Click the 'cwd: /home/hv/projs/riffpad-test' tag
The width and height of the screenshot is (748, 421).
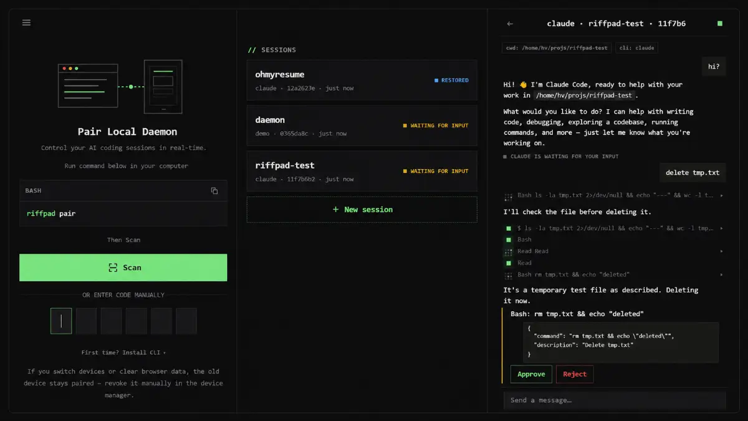coord(557,47)
